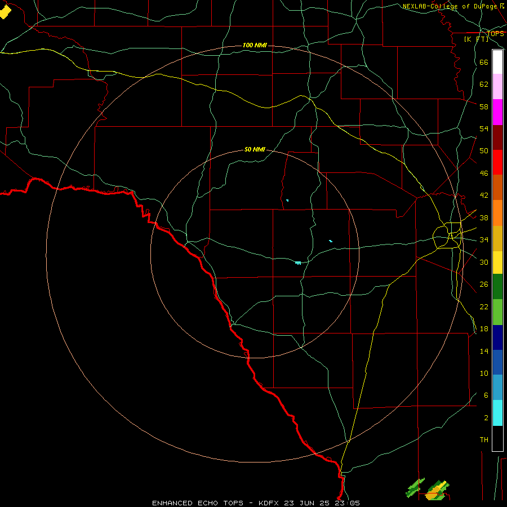Click the light green 22 K FT swatch
507x507 pixels.
pyautogui.click(x=497, y=312)
